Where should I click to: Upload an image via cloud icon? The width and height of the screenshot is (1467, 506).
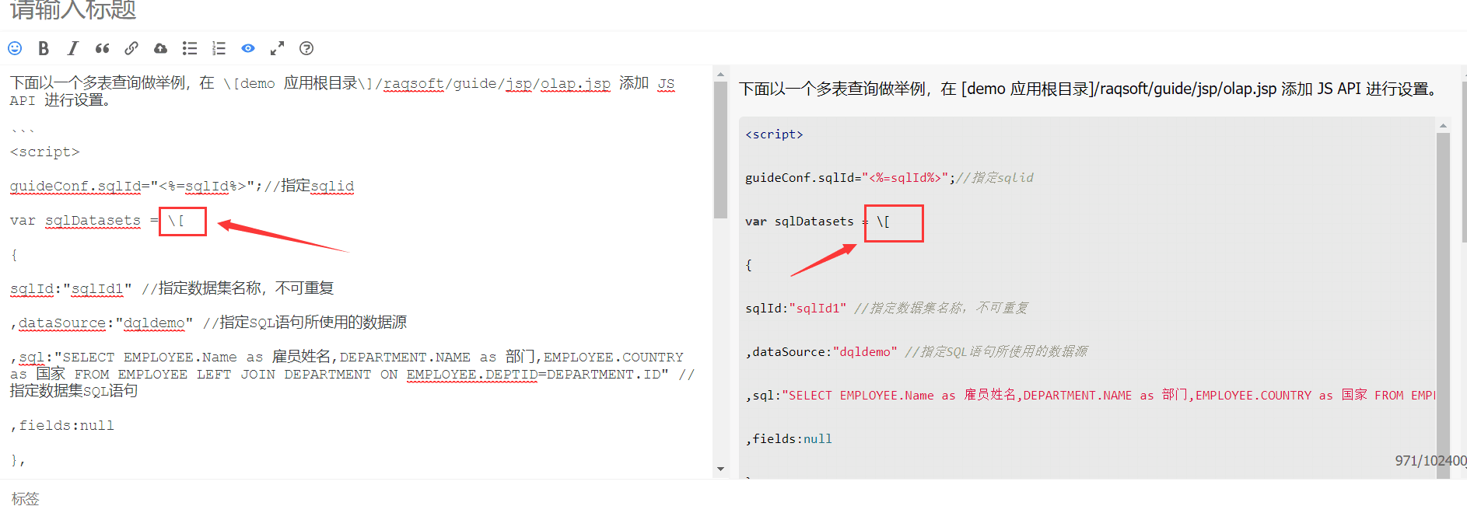pos(160,48)
